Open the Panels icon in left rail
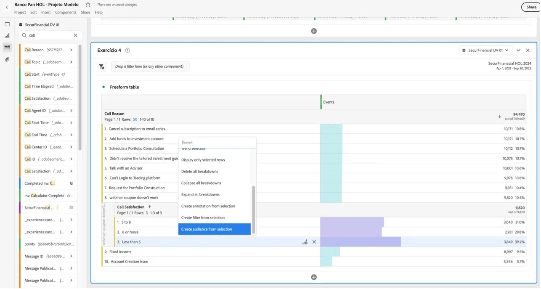Viewport: 541px width, 289px height. tap(7, 24)
